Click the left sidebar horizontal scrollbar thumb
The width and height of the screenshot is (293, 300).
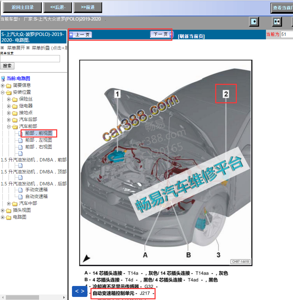point(22,298)
